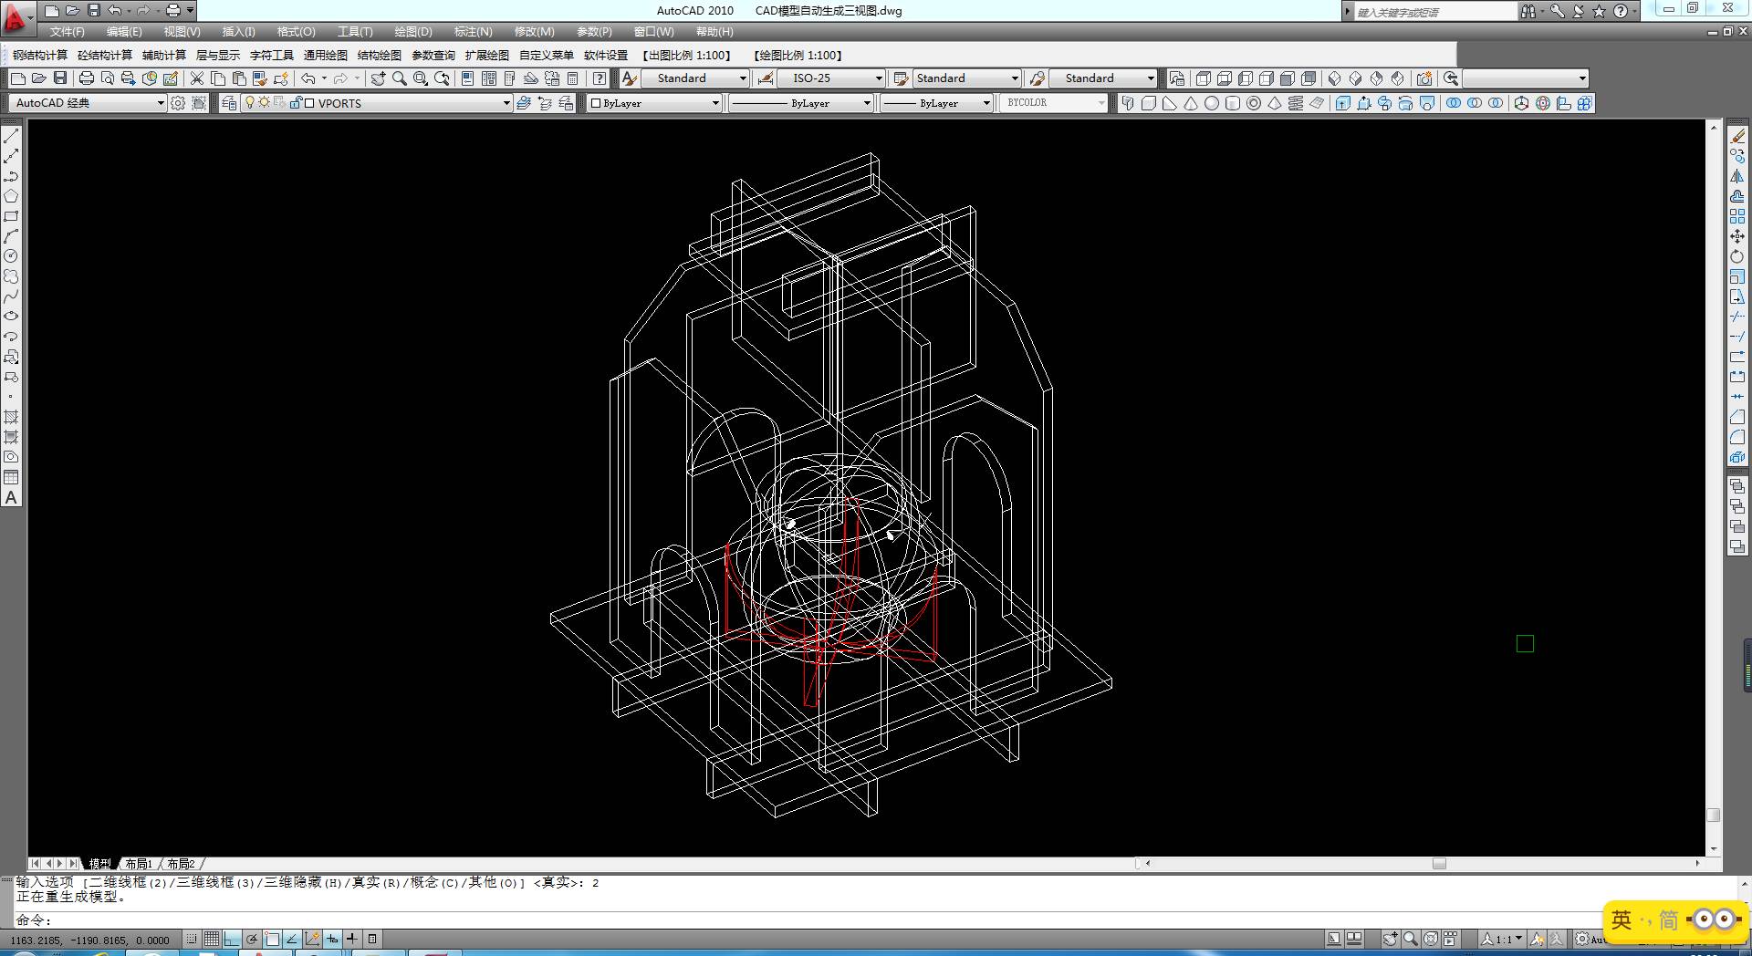Click the VPORTS layer color swatch
The width and height of the screenshot is (1752, 956).
coord(309,103)
